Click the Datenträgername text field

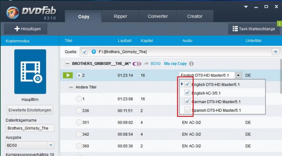coord(30,128)
